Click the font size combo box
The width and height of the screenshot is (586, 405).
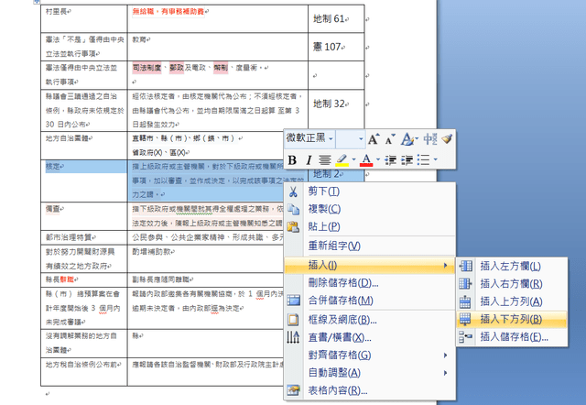coord(350,138)
